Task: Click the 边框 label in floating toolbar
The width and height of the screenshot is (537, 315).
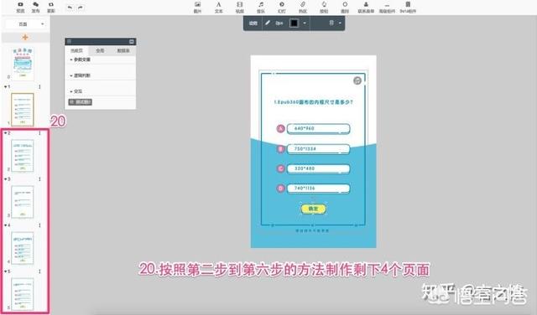Action: pos(253,23)
